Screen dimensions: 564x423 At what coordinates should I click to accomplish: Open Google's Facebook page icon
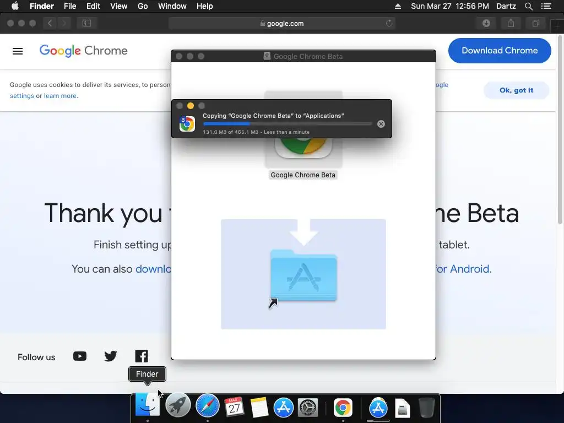[142, 356]
